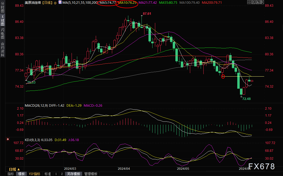Click the red circle marker on the chart
283x176 pixels.
point(223,77)
